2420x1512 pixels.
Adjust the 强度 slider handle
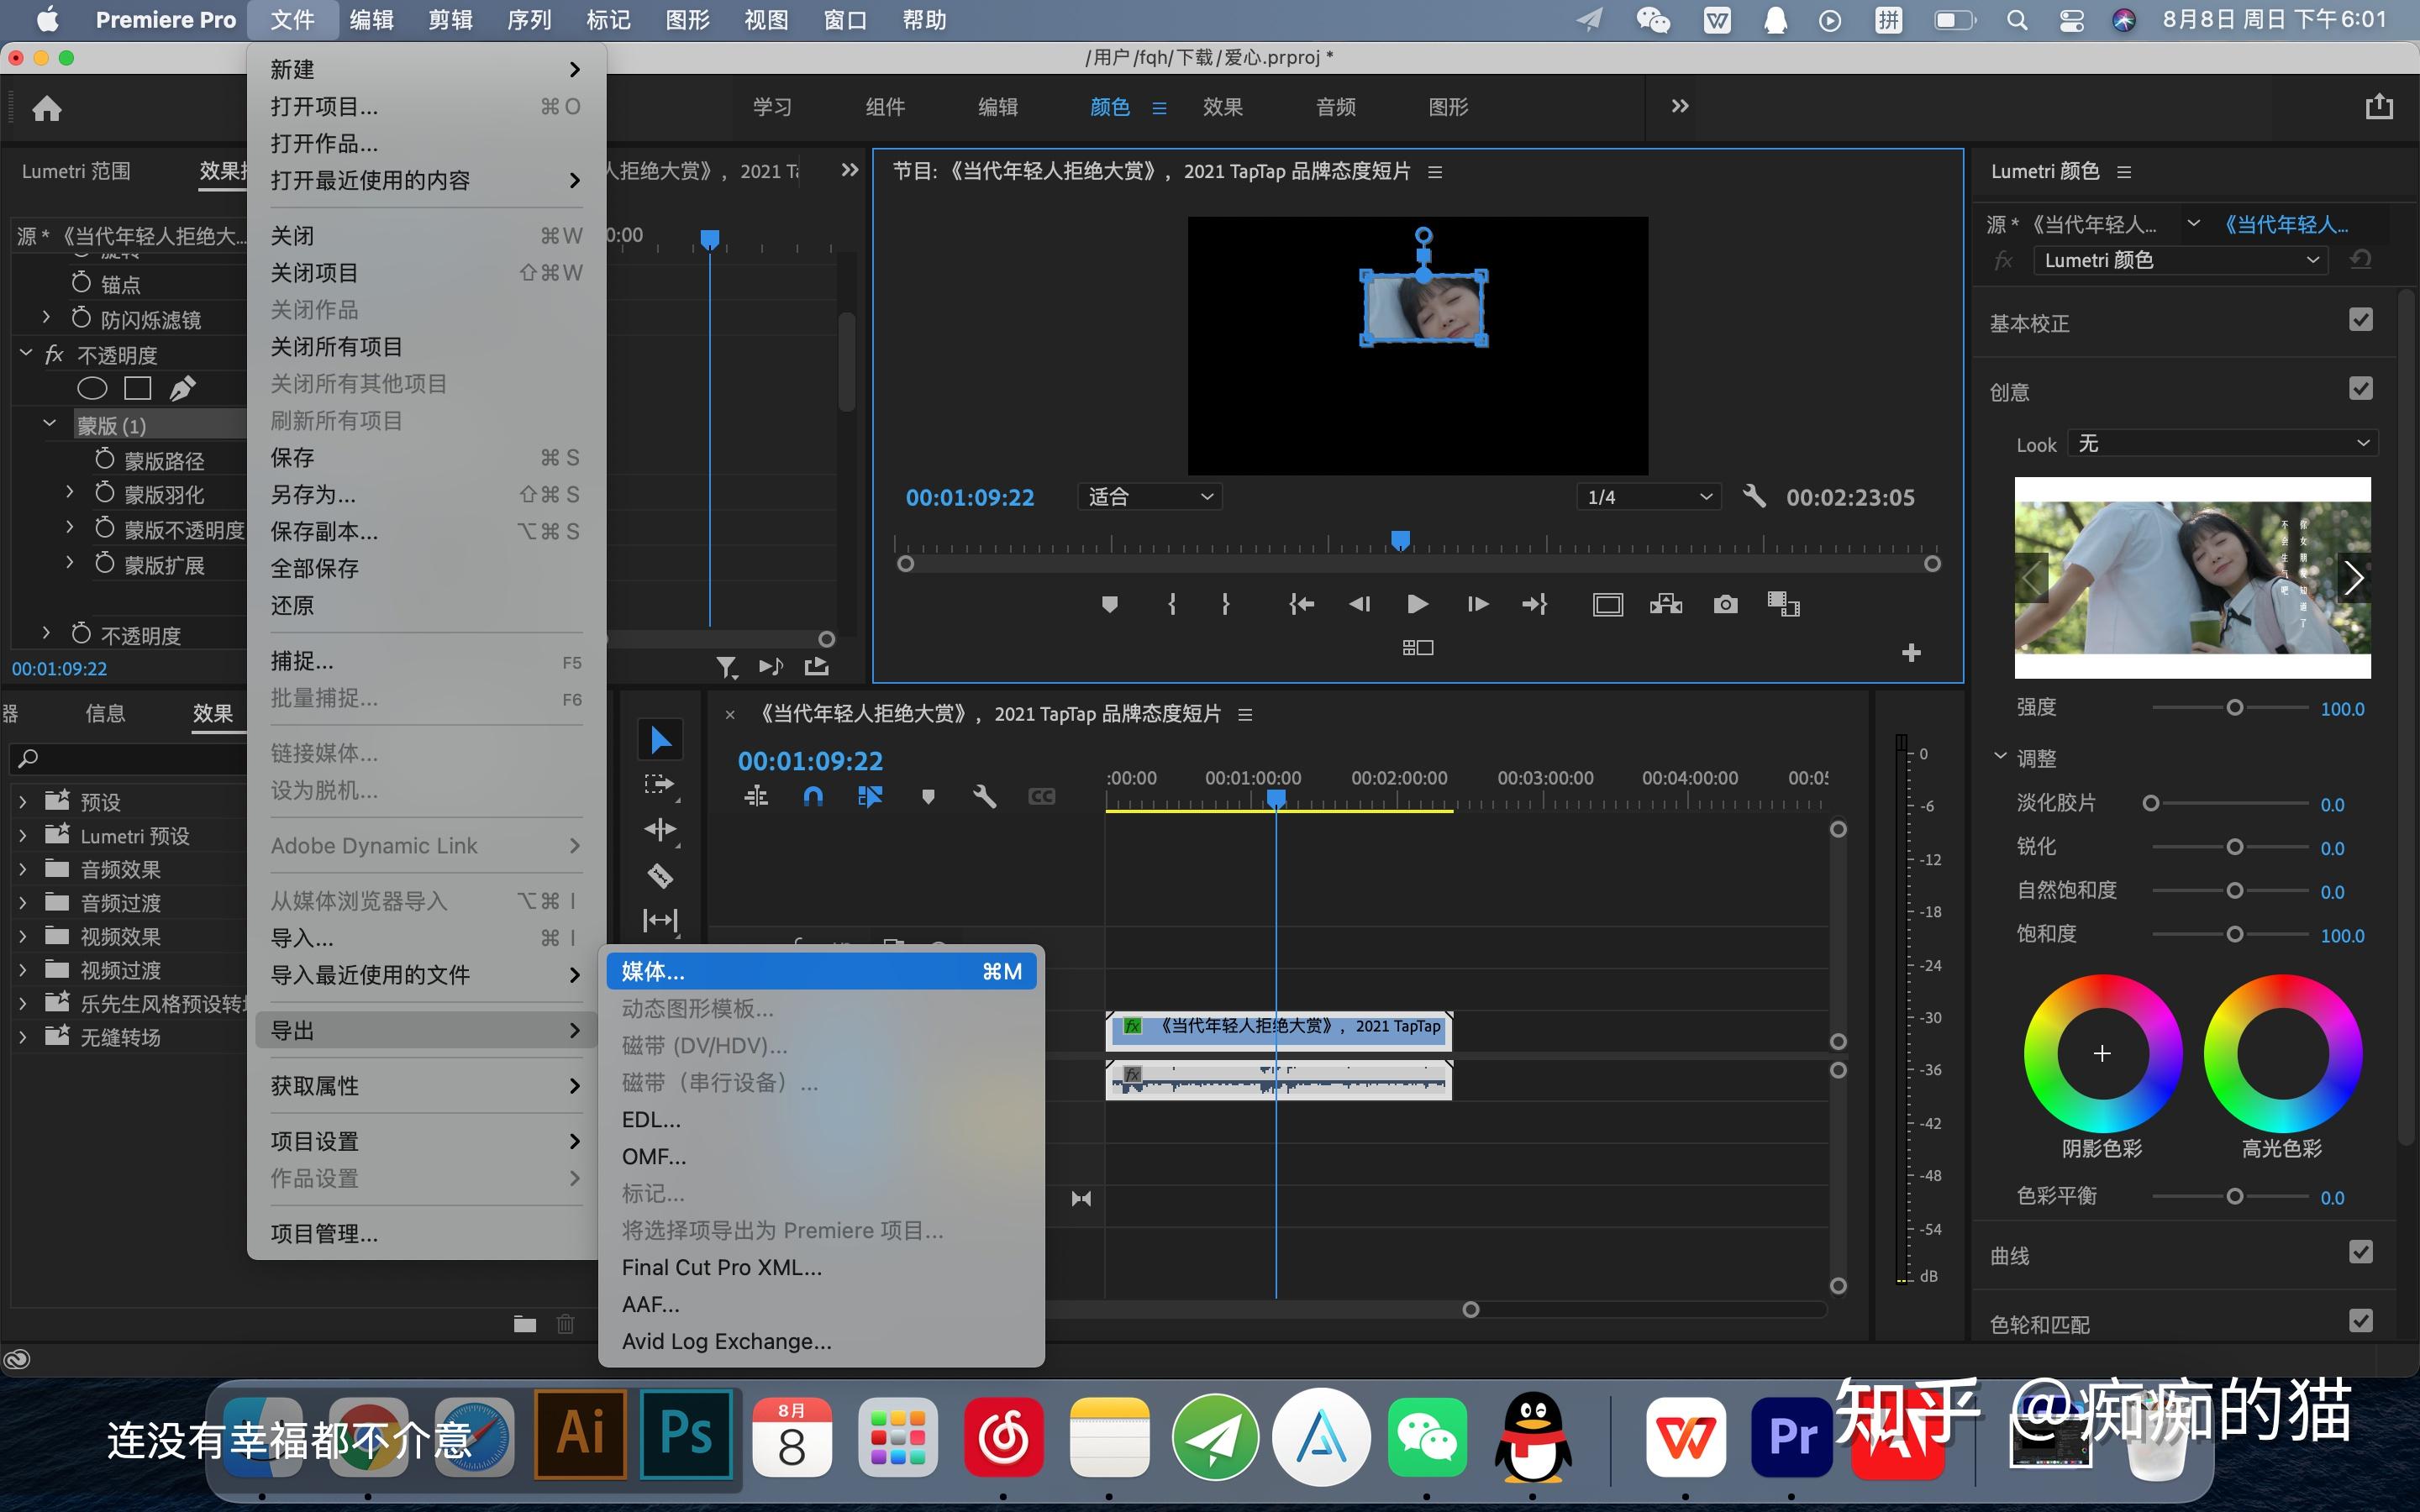(2234, 708)
